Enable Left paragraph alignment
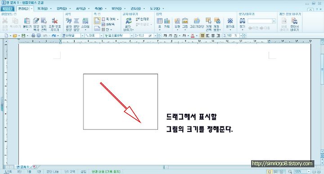This screenshot has width=324, height=174. [207, 35]
